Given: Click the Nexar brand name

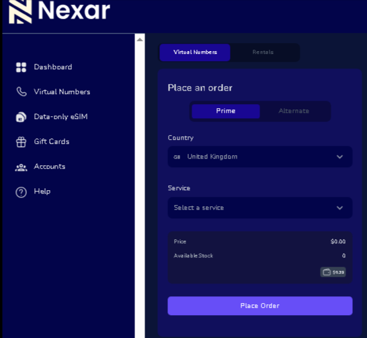Looking at the screenshot, I should [x=74, y=11].
